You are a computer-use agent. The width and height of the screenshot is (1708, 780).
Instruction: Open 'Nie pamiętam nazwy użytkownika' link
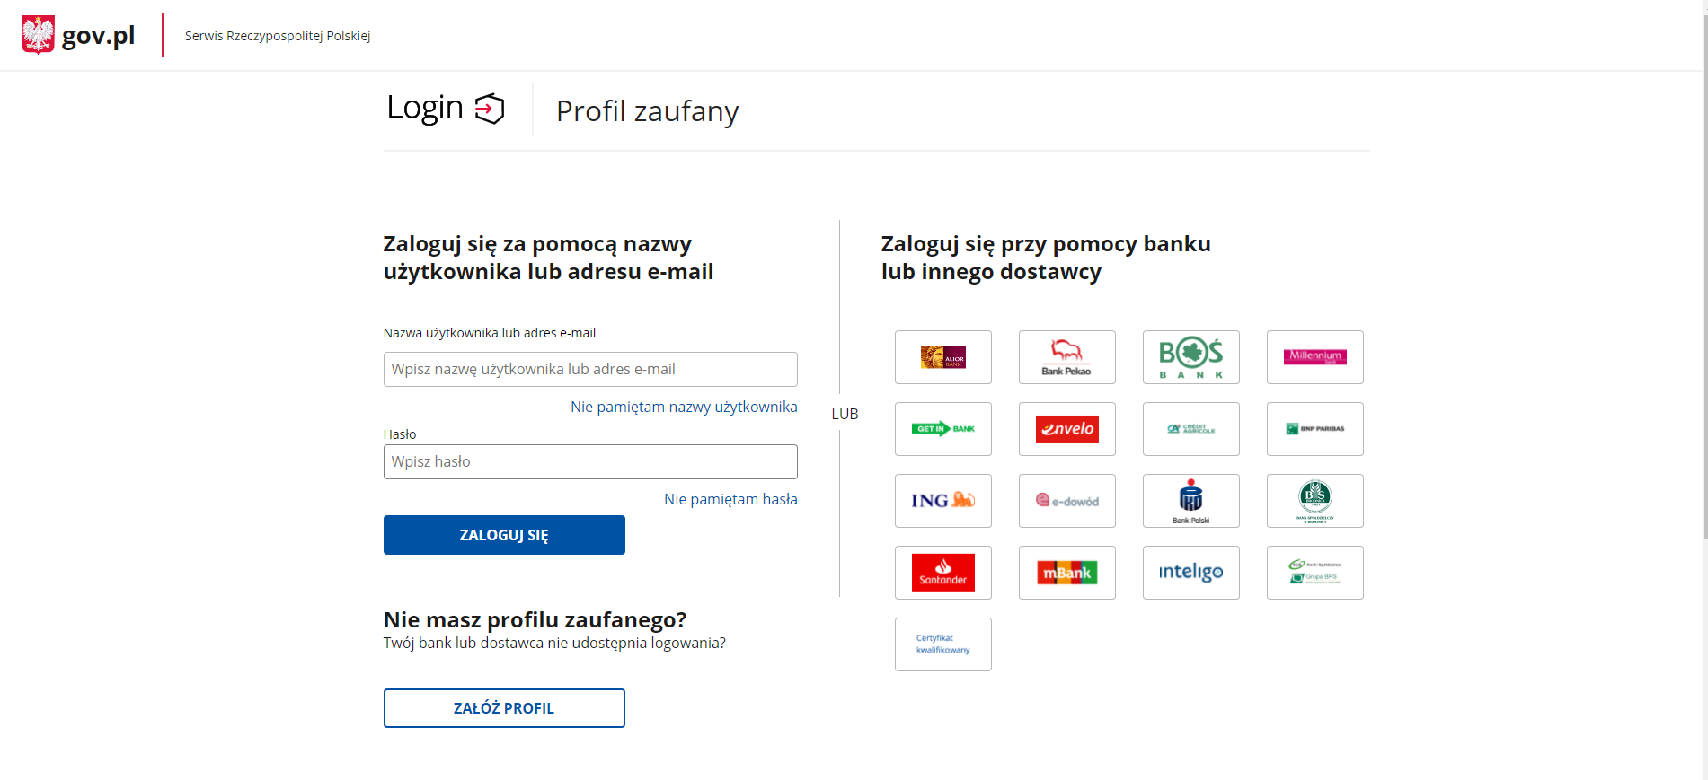684,407
